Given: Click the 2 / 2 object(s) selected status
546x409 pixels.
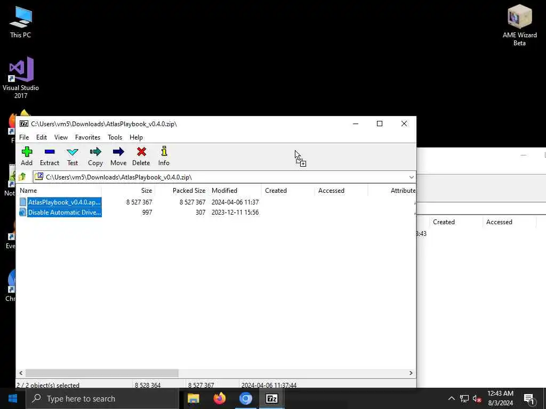Looking at the screenshot, I should 48,385.
